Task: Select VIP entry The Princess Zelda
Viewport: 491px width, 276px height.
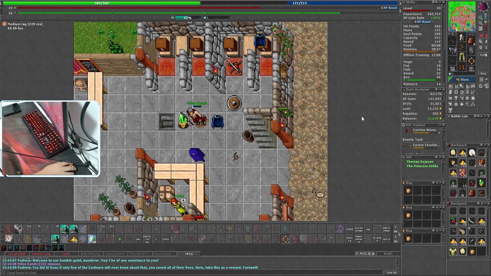Action: click(x=422, y=166)
